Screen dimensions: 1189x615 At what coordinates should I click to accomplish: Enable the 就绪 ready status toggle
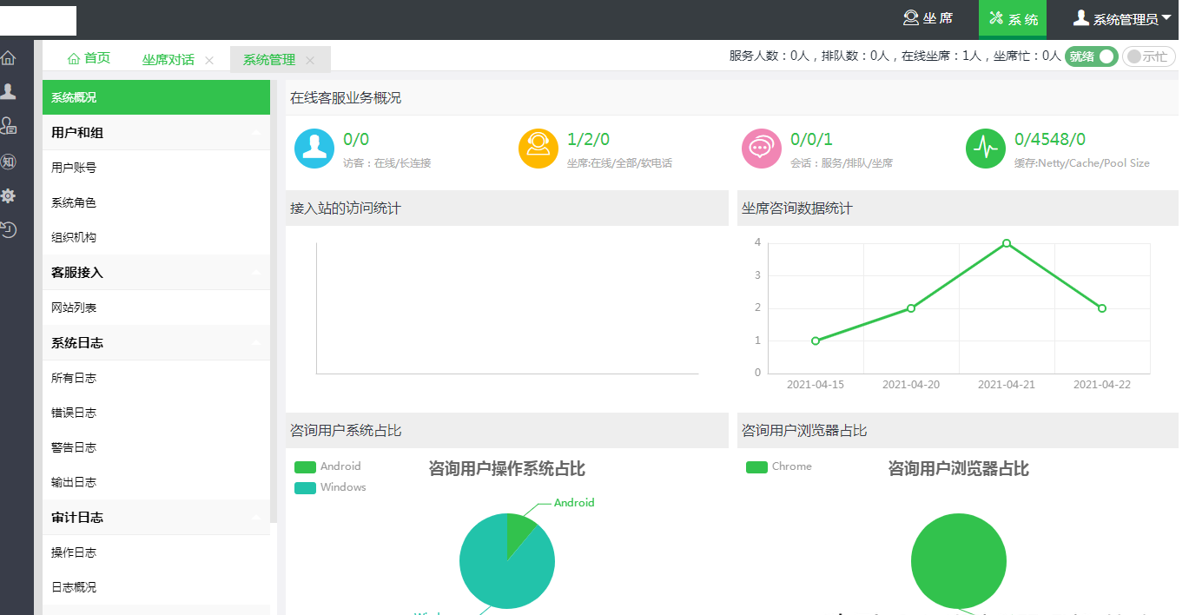[x=1091, y=56]
